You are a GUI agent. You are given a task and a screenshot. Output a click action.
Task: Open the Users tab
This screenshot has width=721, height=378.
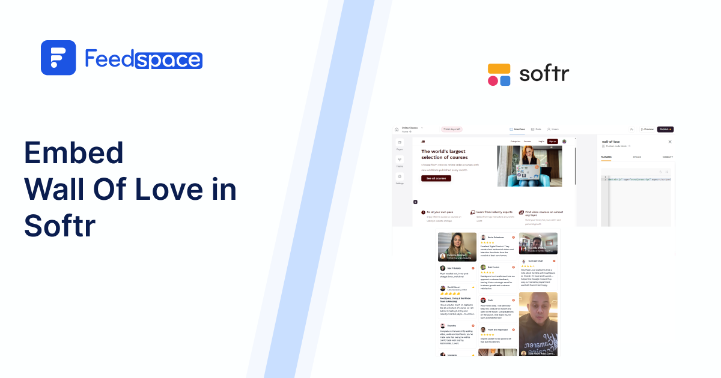click(553, 129)
